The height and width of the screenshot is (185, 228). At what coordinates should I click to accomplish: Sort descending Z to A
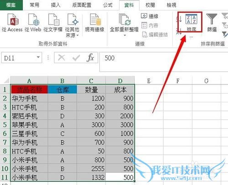tap(179, 31)
